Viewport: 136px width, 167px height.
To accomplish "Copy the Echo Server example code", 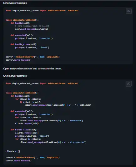I will tap(129, 11).
